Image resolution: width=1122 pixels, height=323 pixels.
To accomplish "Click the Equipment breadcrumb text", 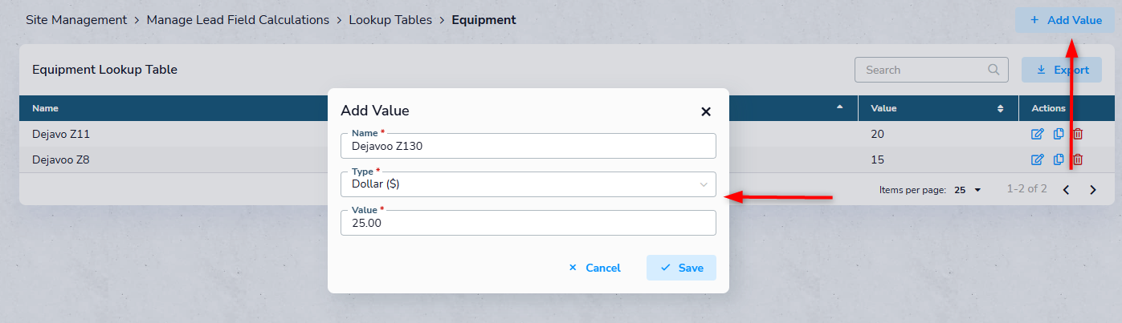I will click(483, 20).
